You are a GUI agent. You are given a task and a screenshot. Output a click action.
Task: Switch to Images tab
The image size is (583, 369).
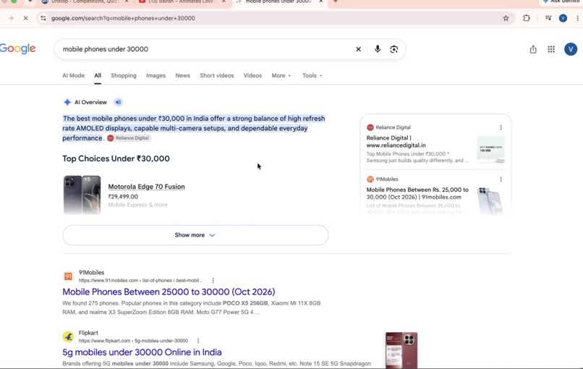click(156, 75)
